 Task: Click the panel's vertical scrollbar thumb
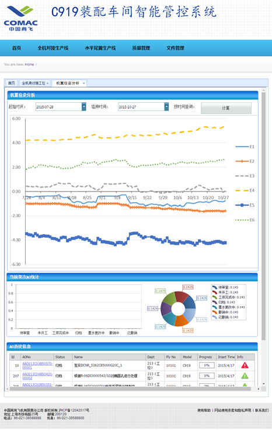click(x=263, y=216)
